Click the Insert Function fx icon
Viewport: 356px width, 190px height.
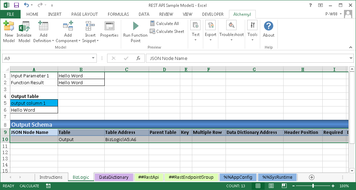[138, 58]
